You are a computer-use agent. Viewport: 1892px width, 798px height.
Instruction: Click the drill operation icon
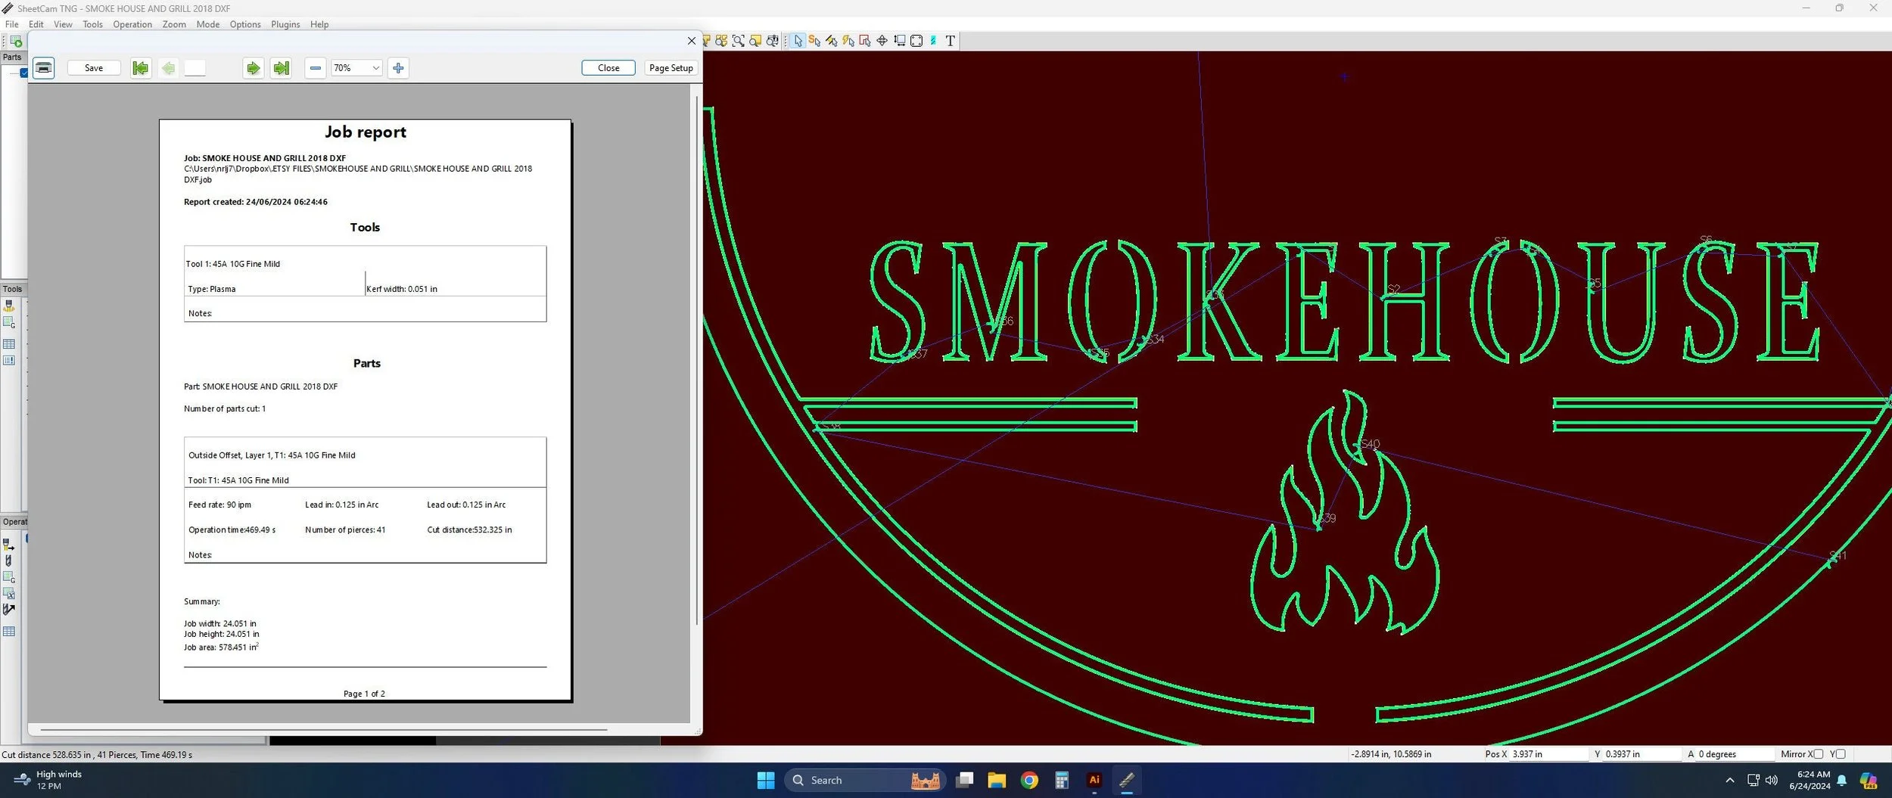click(x=9, y=560)
